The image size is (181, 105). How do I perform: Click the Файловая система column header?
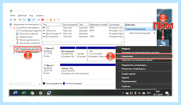tap(98, 24)
